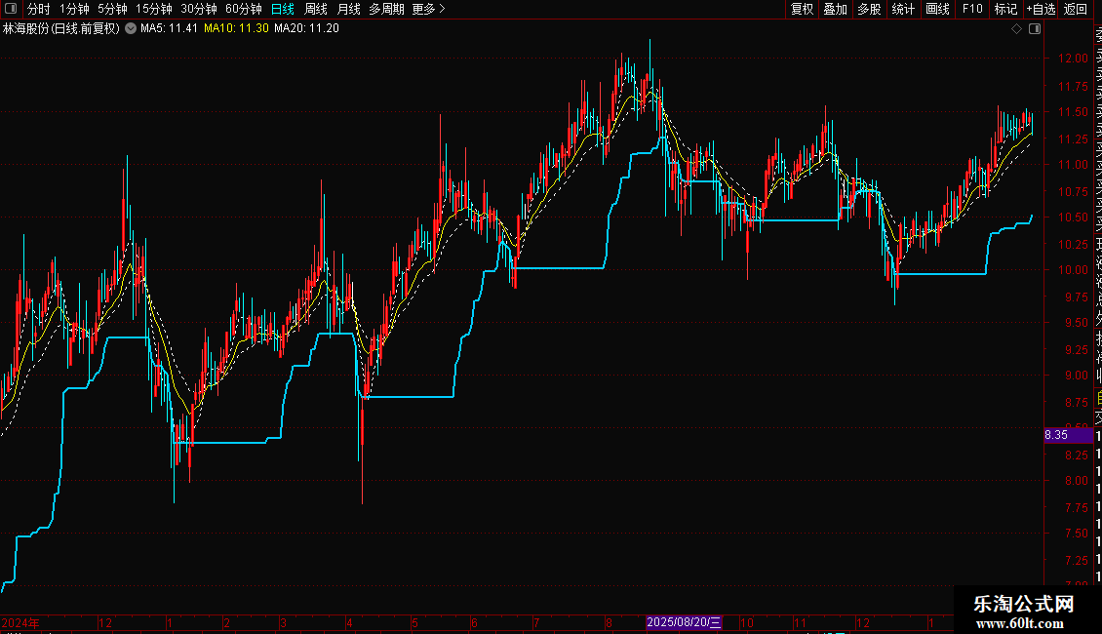Click the 10.00 price axis label
The image size is (1102, 634).
(x=1073, y=270)
